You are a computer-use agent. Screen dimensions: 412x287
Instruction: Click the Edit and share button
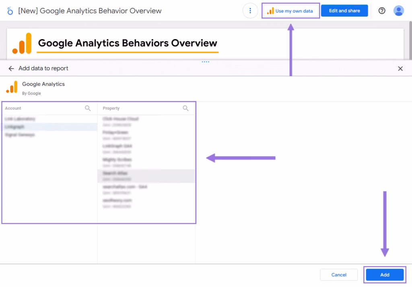pyautogui.click(x=344, y=11)
